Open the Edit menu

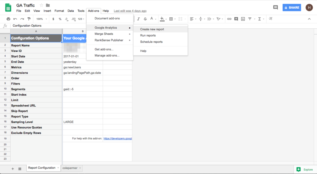pyautogui.click(x=27, y=11)
